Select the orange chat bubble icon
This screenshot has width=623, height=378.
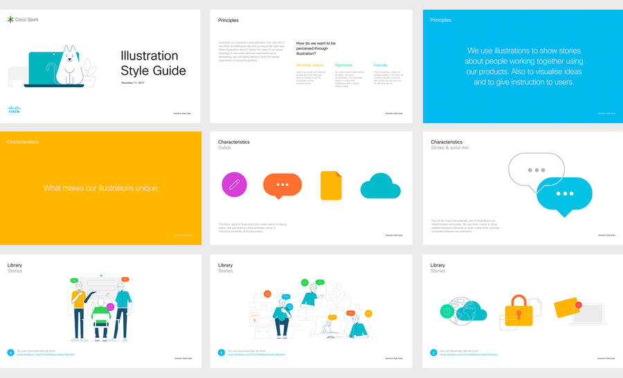tap(282, 185)
